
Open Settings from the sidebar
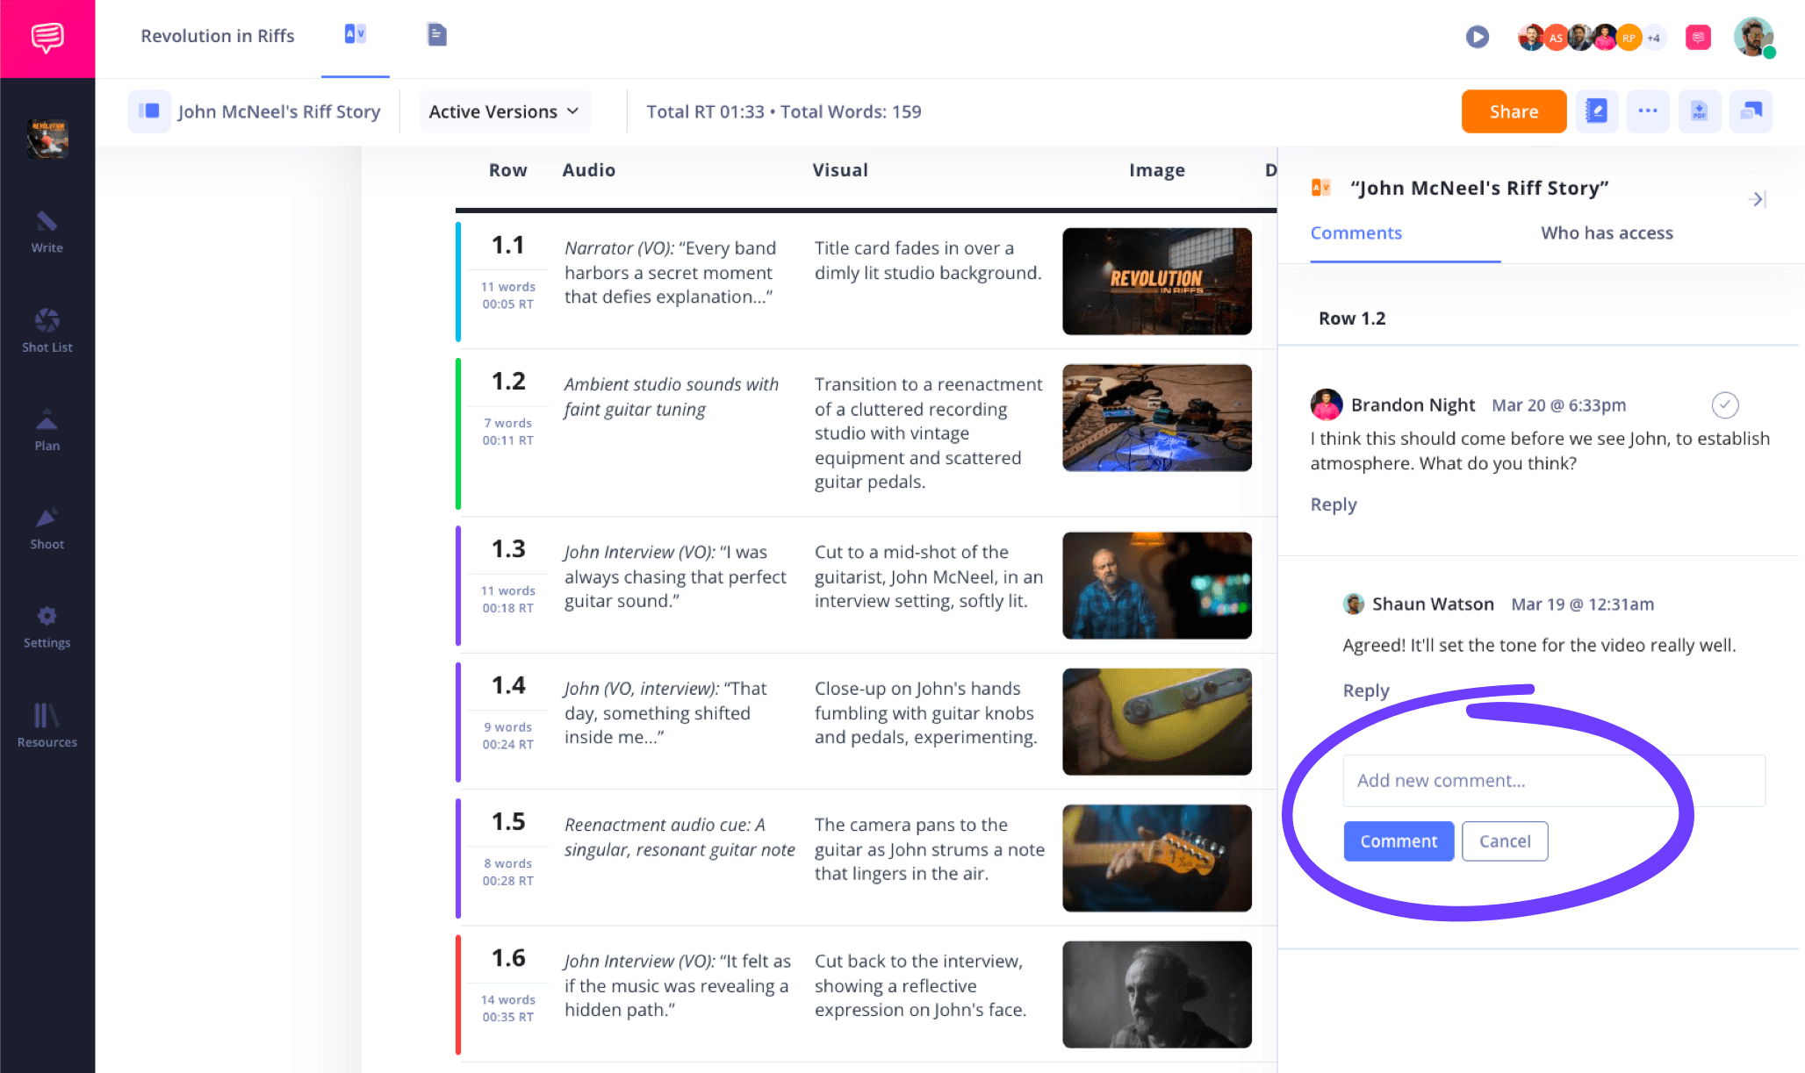pos(47,626)
